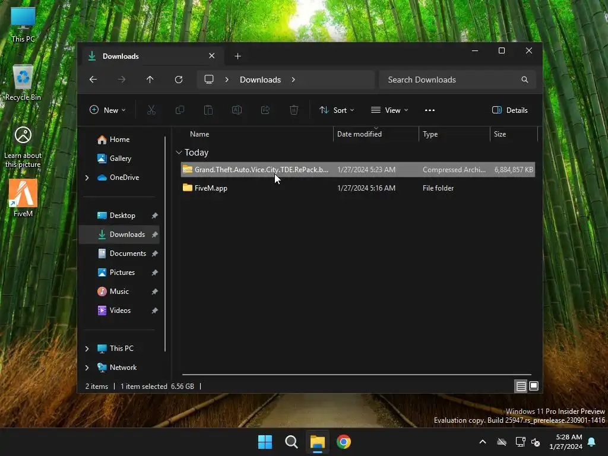
Task: Open the Windows Start button
Action: pos(265,442)
